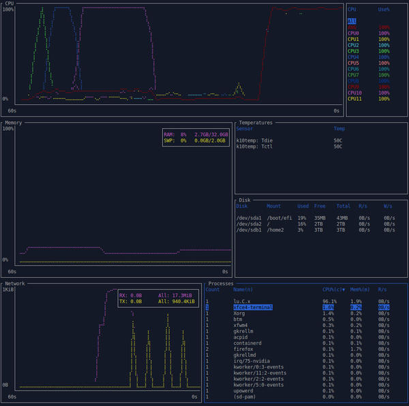Toggle sort order on CPU%(c) column header
The height and width of the screenshot is (406, 409).
333,290
